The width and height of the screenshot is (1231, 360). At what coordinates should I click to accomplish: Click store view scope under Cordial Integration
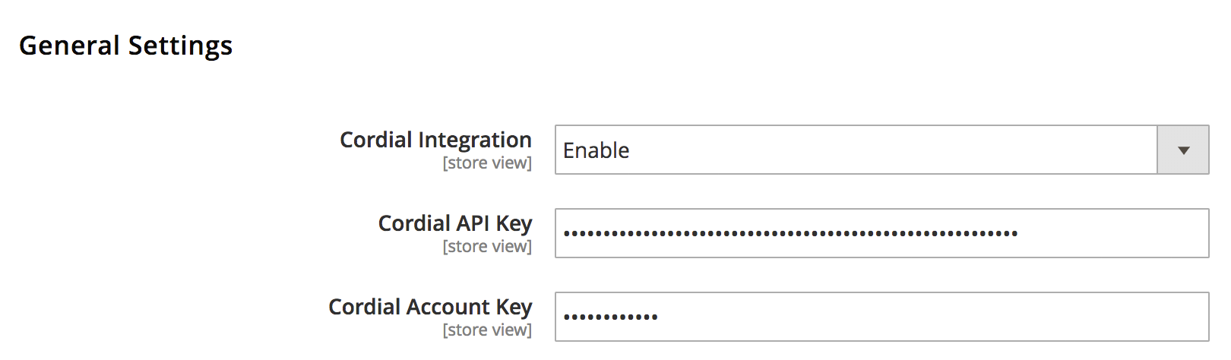pos(487,163)
